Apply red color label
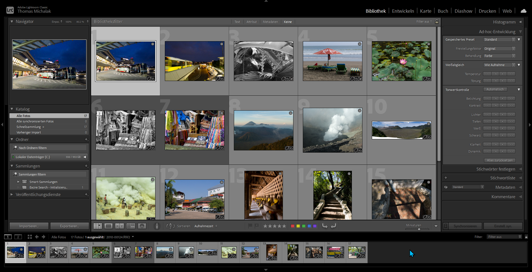The image size is (532, 272). (x=292, y=226)
